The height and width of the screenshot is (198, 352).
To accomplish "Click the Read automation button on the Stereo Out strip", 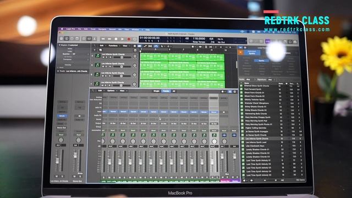I will point(224,130).
